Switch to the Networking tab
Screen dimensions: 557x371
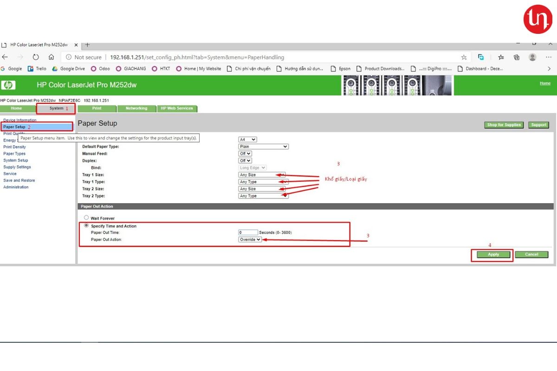tap(136, 109)
